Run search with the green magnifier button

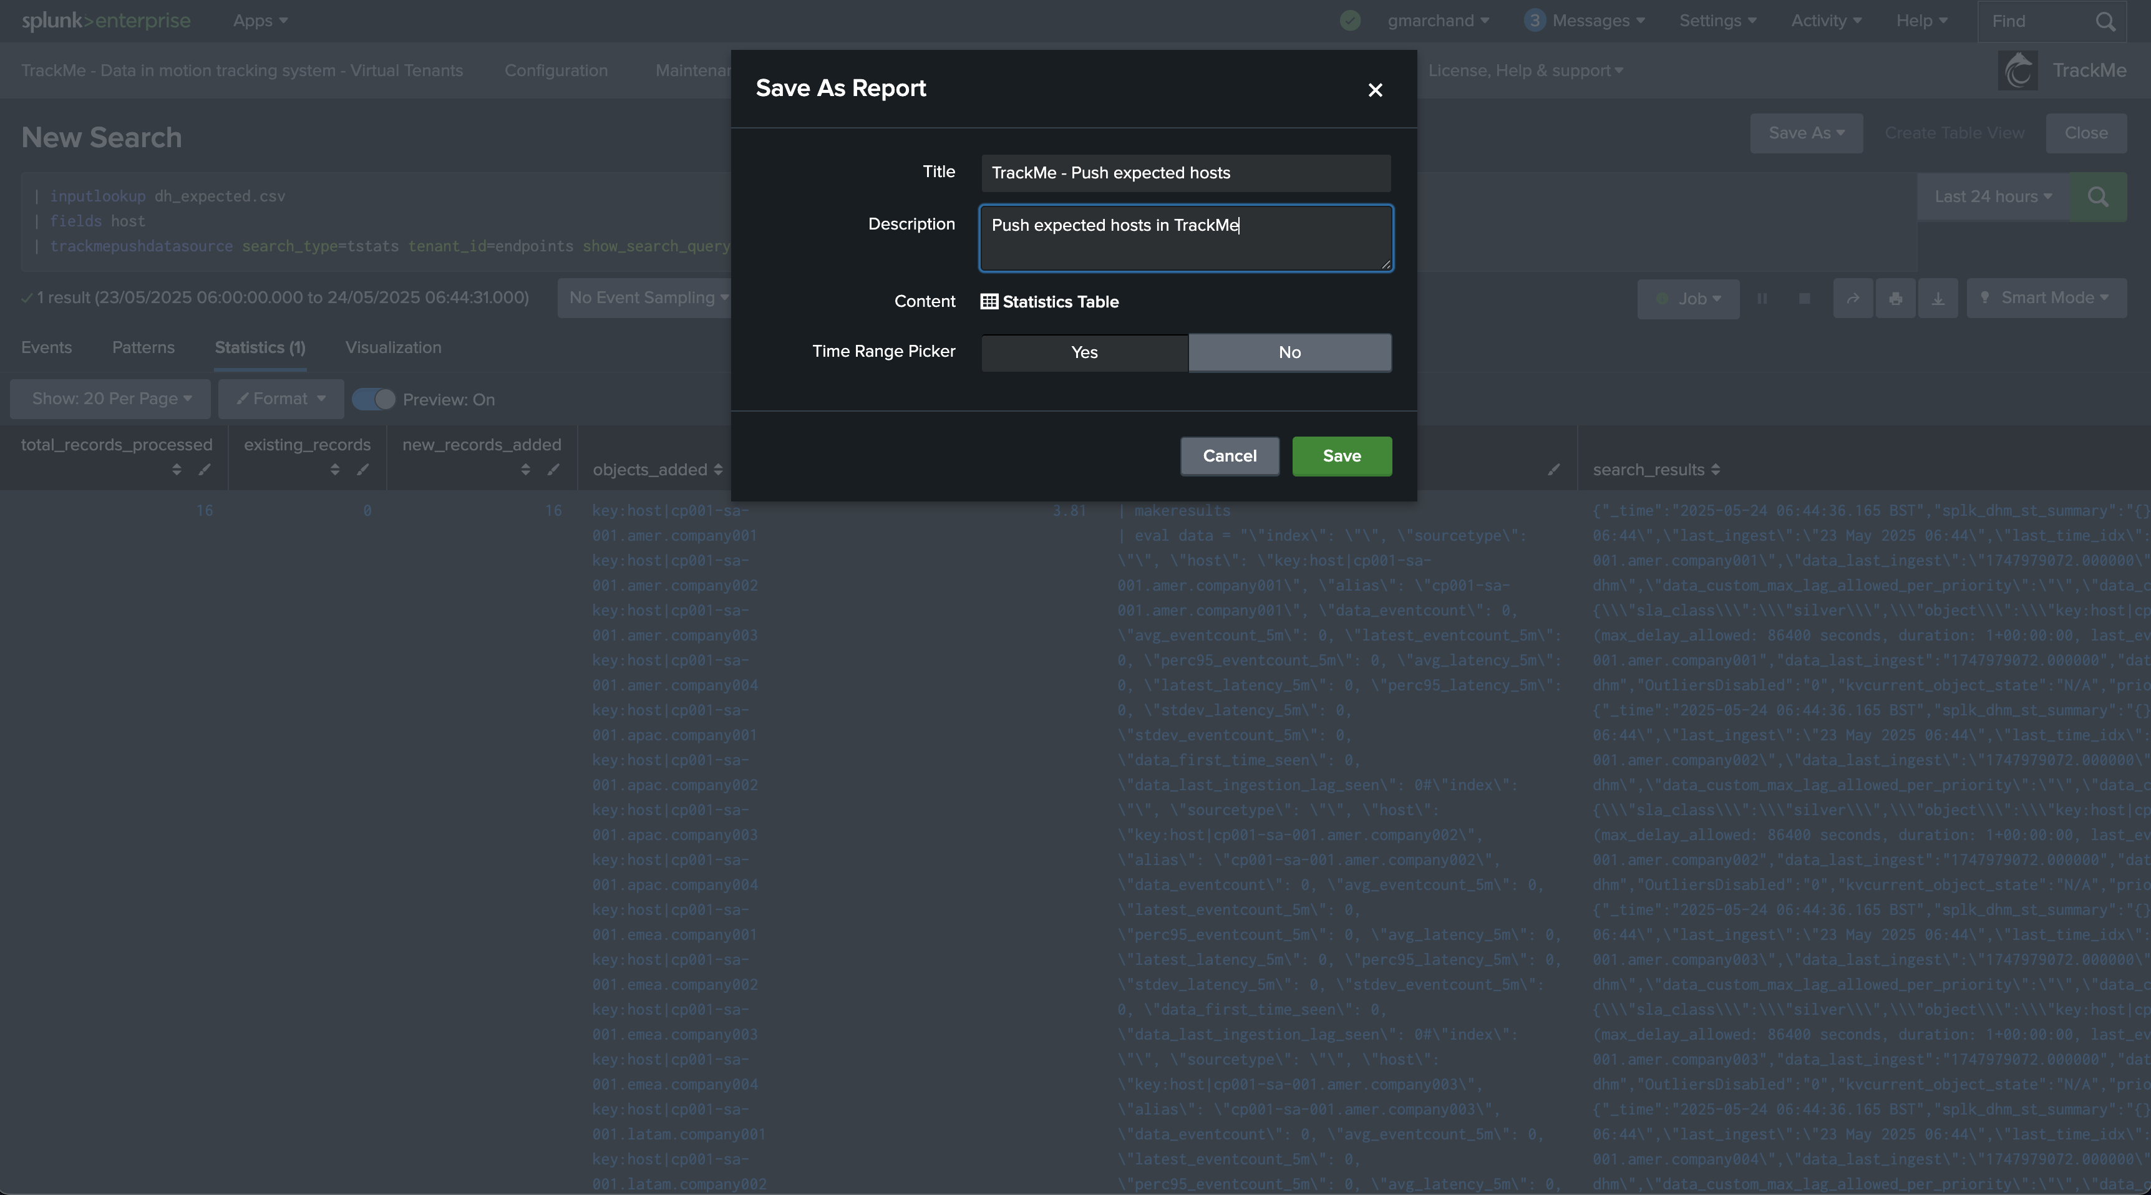point(2097,197)
